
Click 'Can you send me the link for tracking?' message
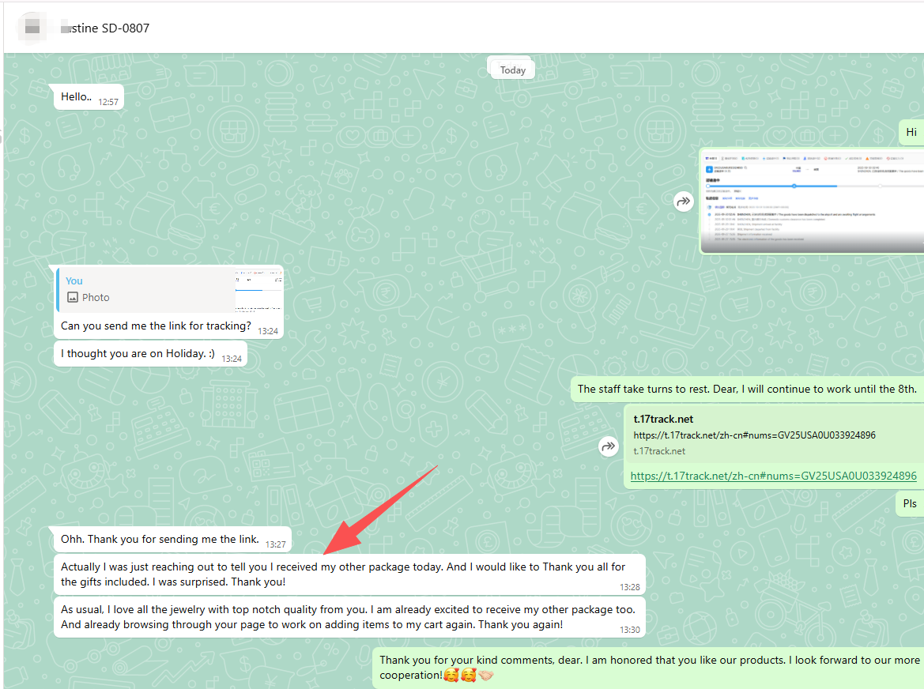pos(157,326)
